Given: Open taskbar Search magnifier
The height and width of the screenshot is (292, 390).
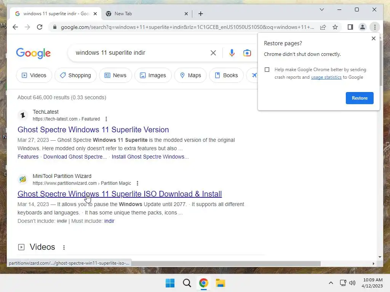Looking at the screenshot, I should tap(187, 283).
